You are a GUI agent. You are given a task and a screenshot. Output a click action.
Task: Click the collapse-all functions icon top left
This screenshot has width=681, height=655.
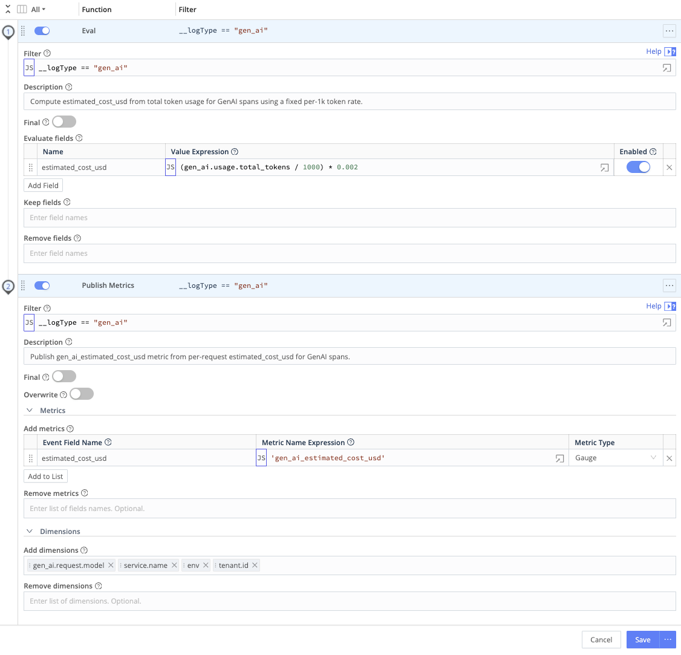[8, 9]
